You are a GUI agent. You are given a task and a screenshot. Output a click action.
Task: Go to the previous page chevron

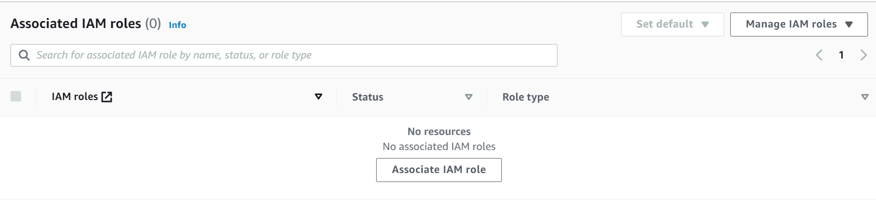click(819, 55)
